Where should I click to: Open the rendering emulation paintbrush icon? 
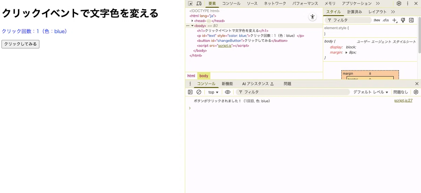403,20
